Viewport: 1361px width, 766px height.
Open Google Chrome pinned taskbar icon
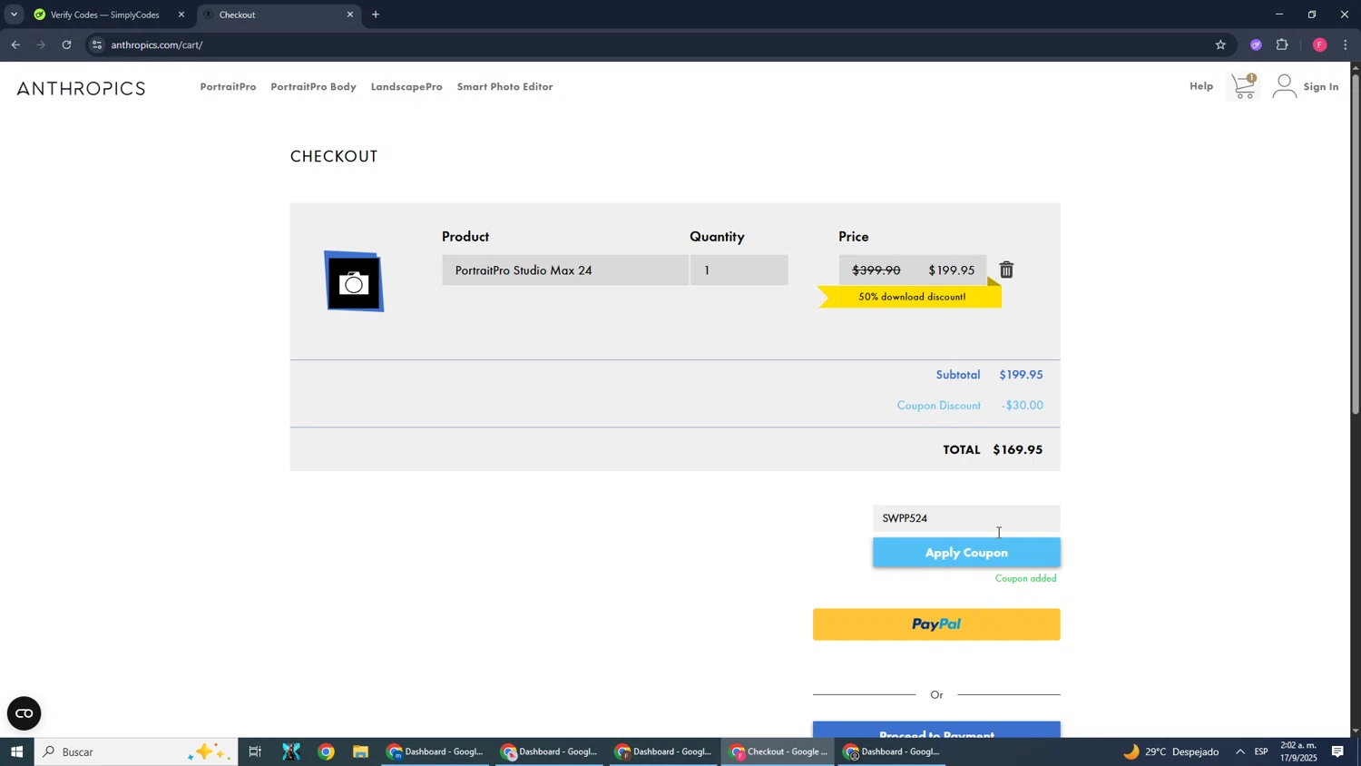click(x=326, y=752)
